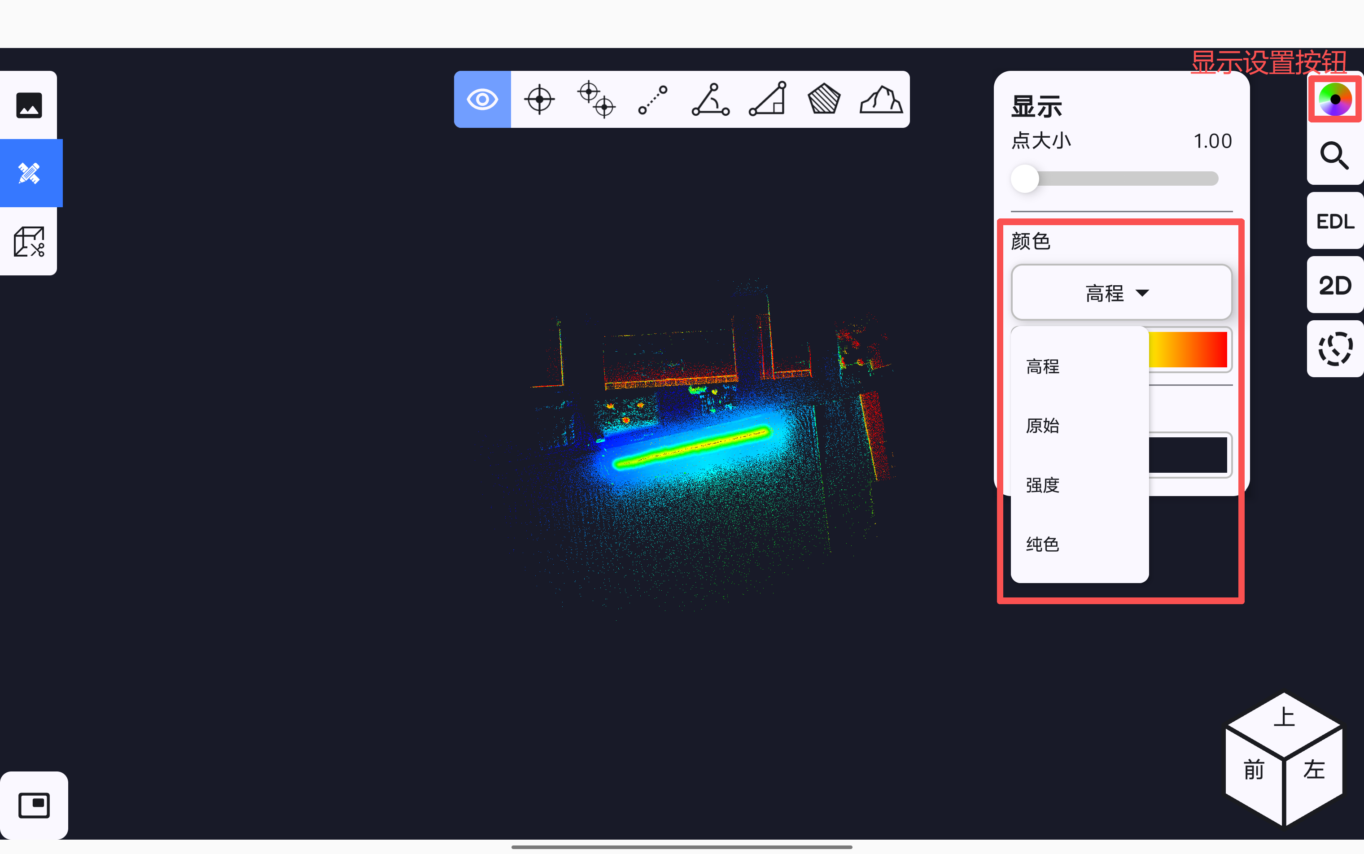Viewport: 1364px width, 854px height.
Task: Choose 原始 from the color list
Action: click(1042, 425)
